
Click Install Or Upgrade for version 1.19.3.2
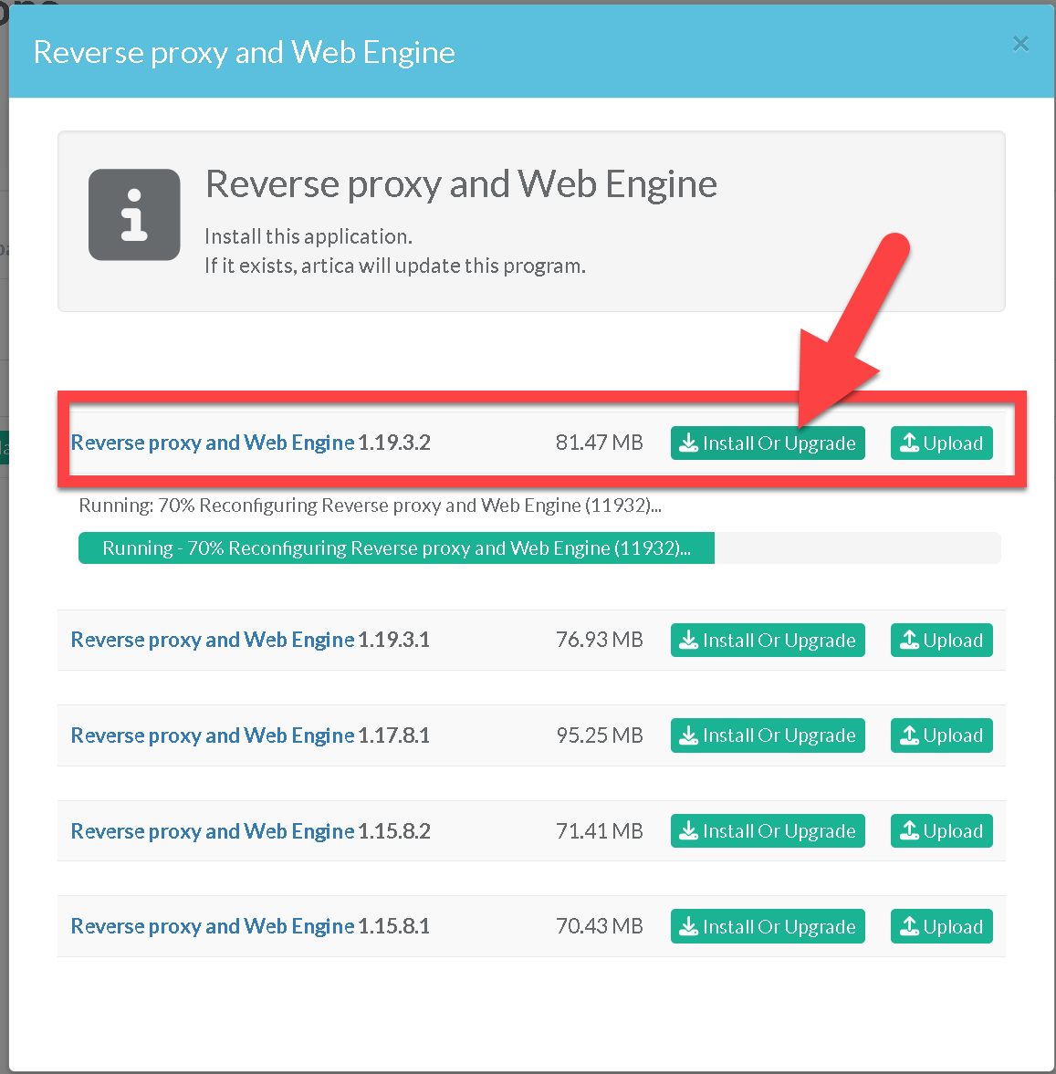pyautogui.click(x=768, y=443)
